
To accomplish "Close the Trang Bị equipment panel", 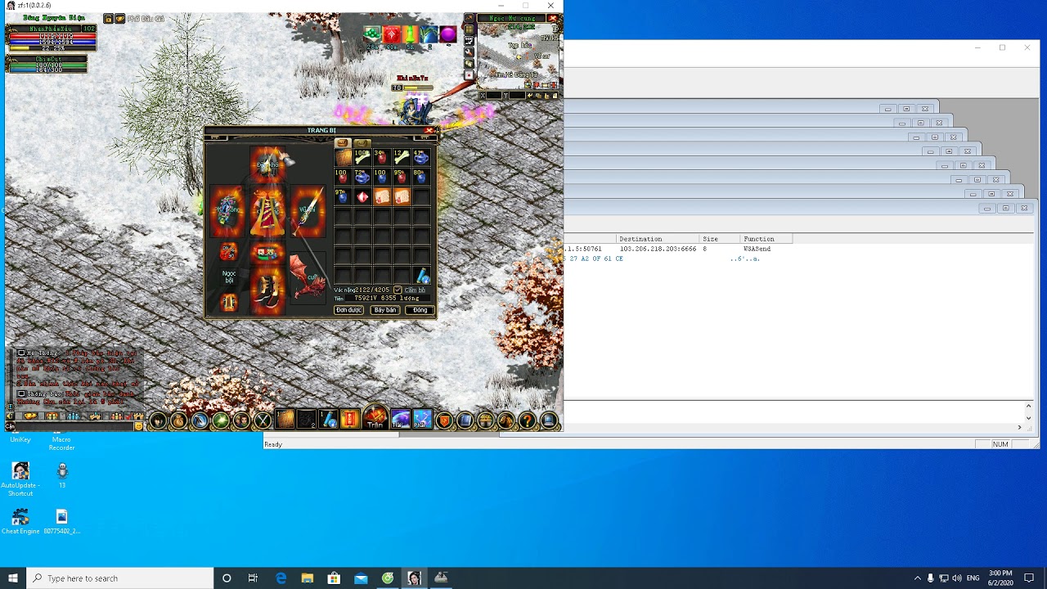I will [429, 130].
